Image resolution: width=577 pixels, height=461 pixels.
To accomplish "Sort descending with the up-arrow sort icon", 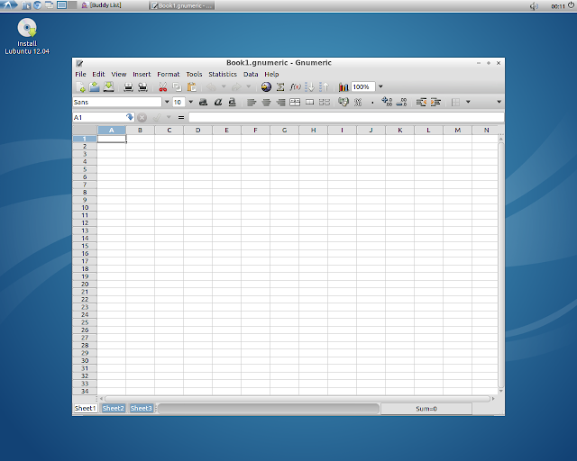I will pos(324,87).
